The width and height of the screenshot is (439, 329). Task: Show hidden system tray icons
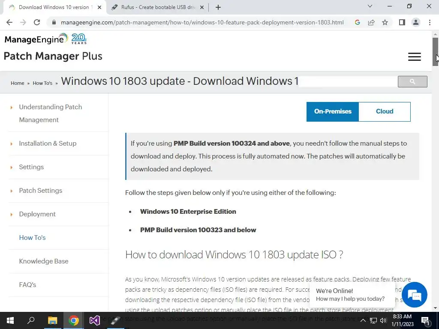pos(363,320)
